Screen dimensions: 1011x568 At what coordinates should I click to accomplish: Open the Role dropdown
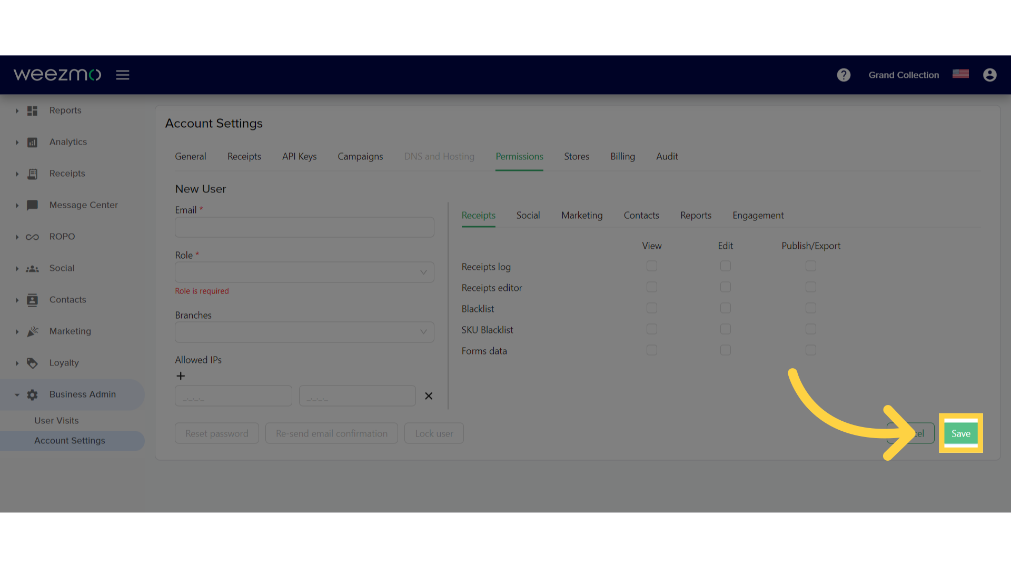pyautogui.click(x=304, y=272)
